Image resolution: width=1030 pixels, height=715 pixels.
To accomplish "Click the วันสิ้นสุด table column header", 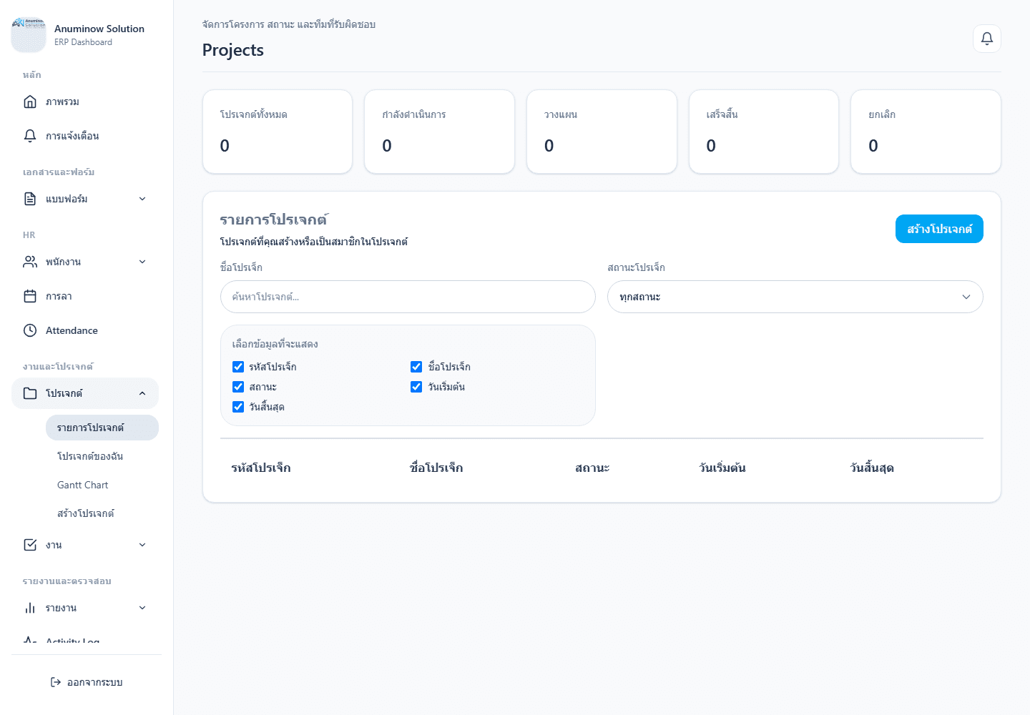I will (872, 468).
